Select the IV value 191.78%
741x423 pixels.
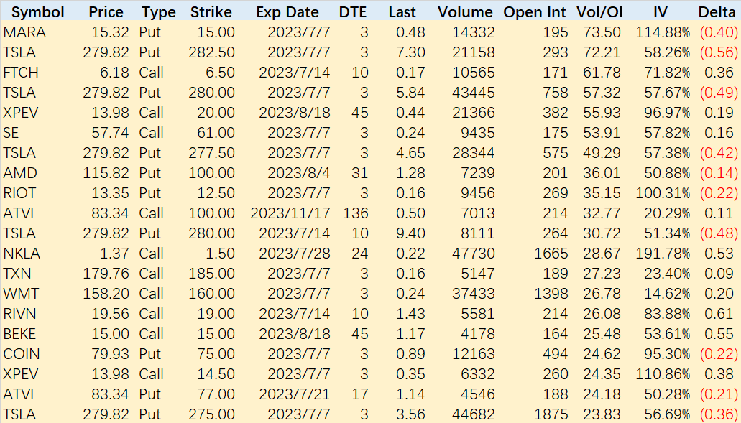(663, 254)
